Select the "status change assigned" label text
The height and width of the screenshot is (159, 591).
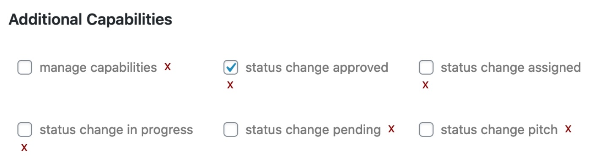click(x=511, y=67)
